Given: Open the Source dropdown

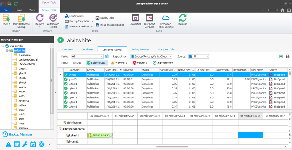Looking at the screenshot, I should tap(207, 56).
